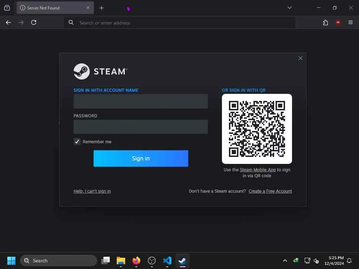Viewport: 359px width, 269px height.
Task: Click the Firefox View icon
Action: [x=7, y=8]
